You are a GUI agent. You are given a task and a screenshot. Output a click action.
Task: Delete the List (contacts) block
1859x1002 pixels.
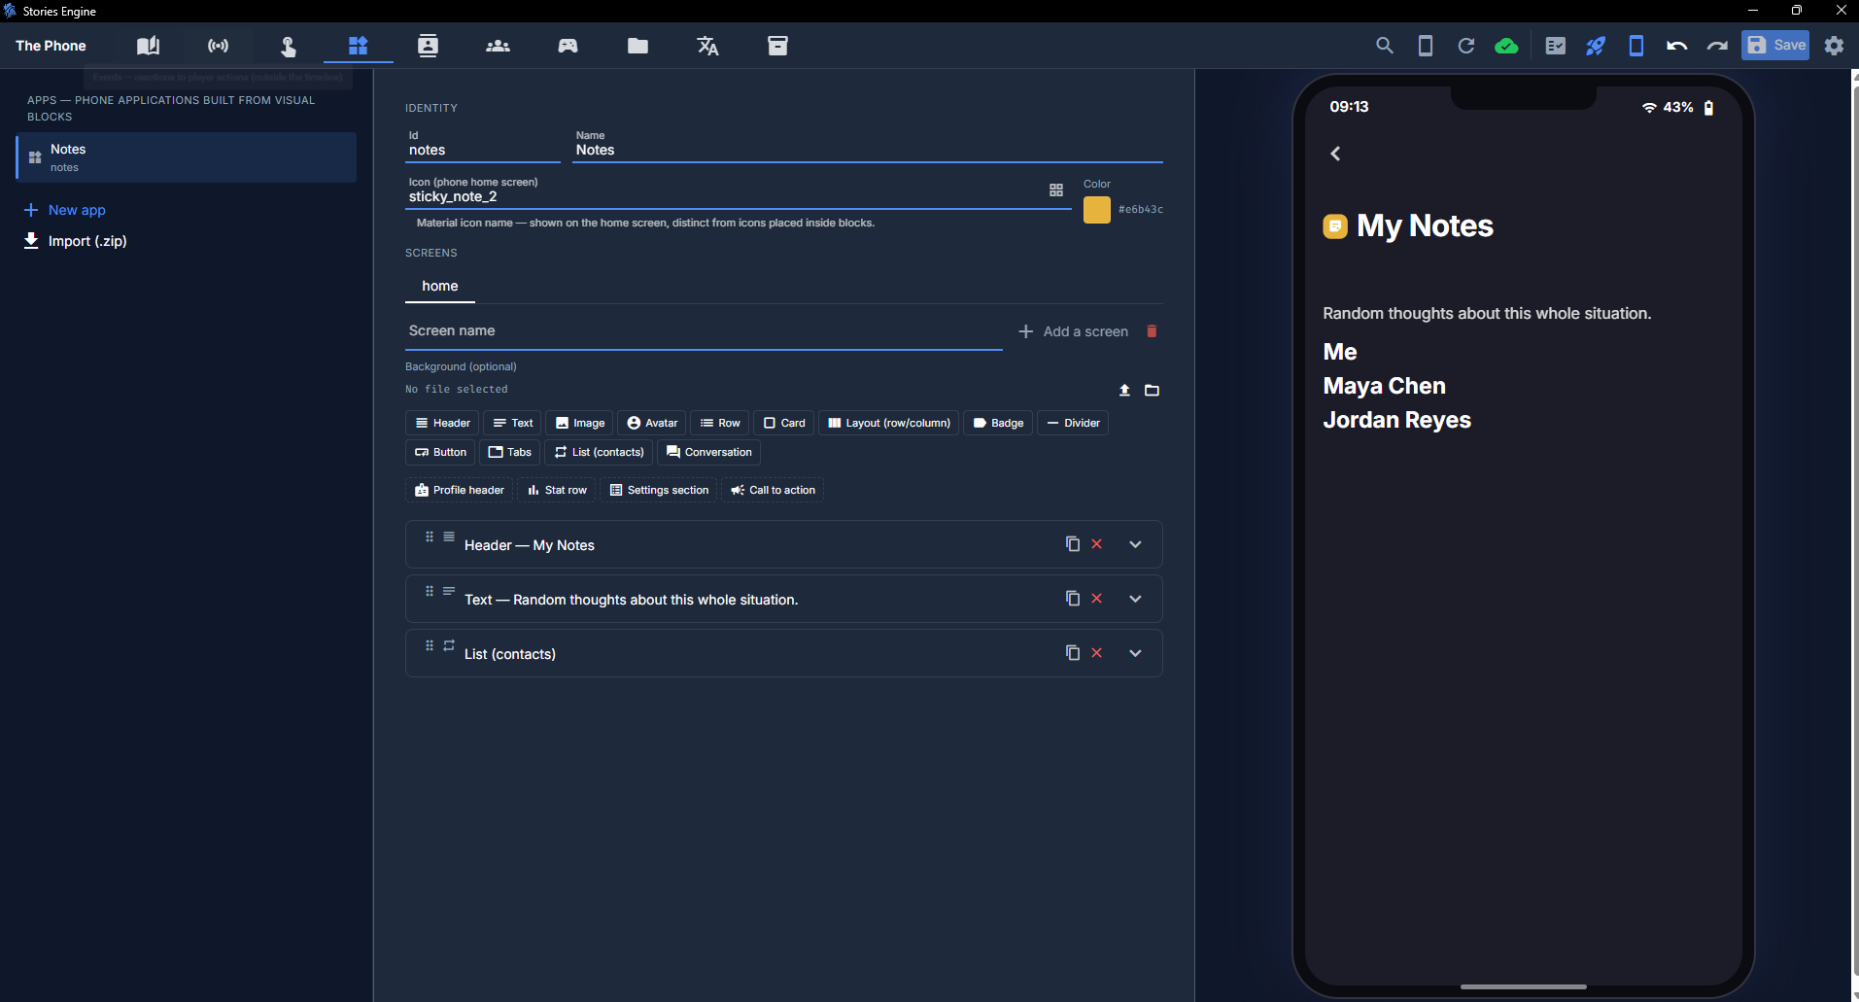[1097, 653]
